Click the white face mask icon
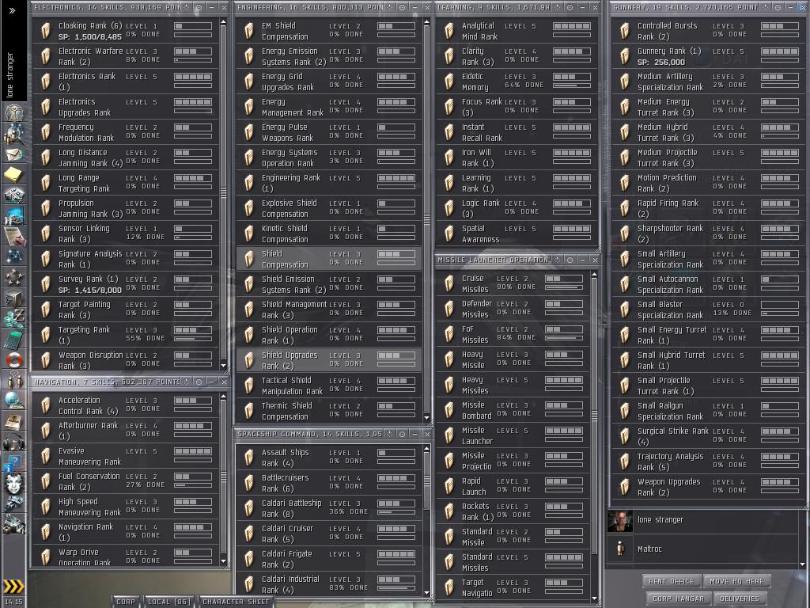The height and width of the screenshot is (608, 810). click(14, 484)
